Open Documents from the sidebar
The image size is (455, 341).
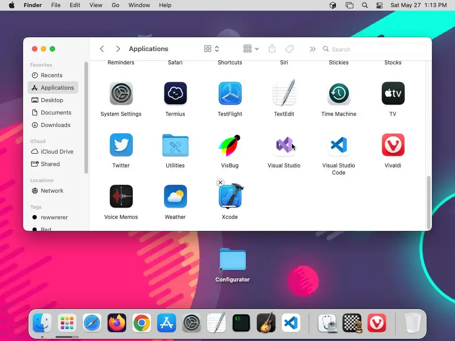click(x=53, y=112)
